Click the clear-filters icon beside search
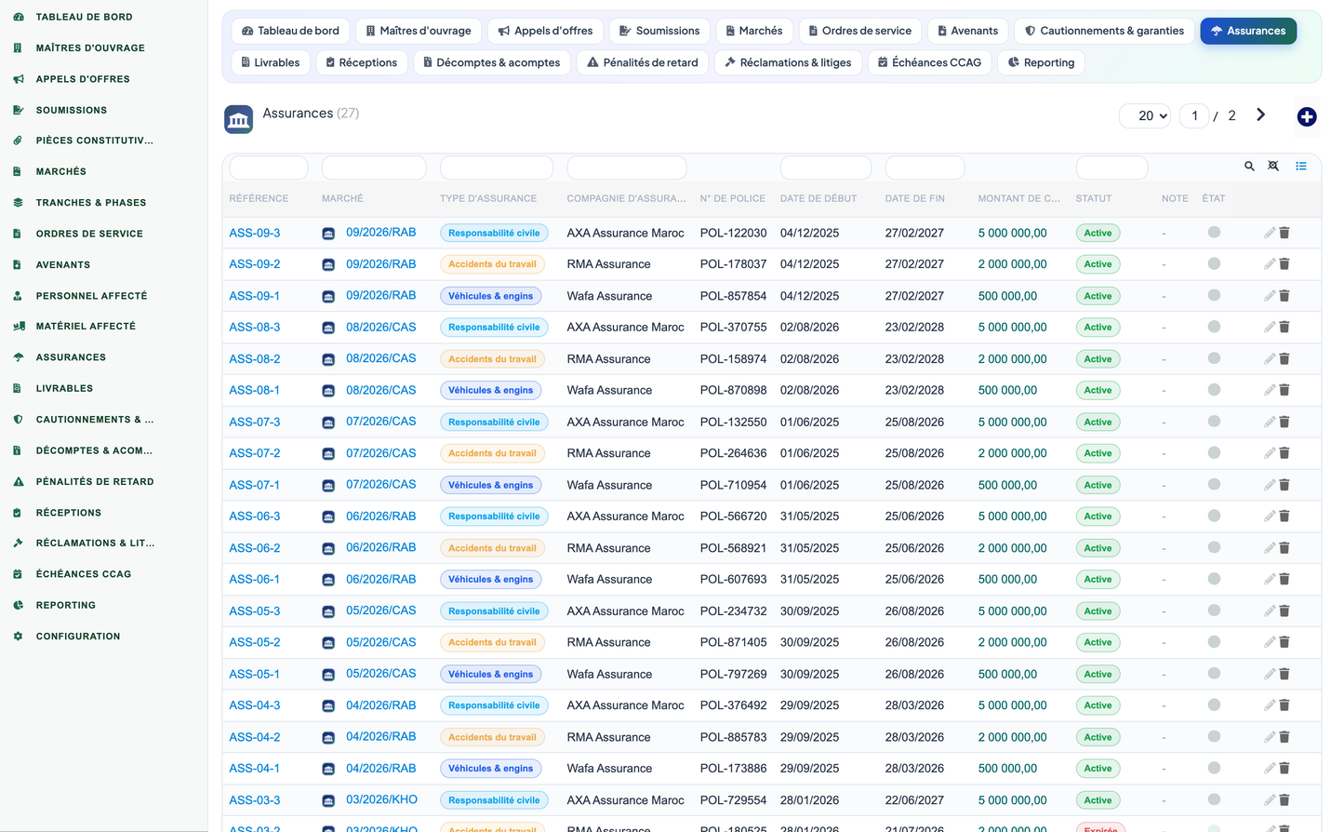 point(1273,166)
